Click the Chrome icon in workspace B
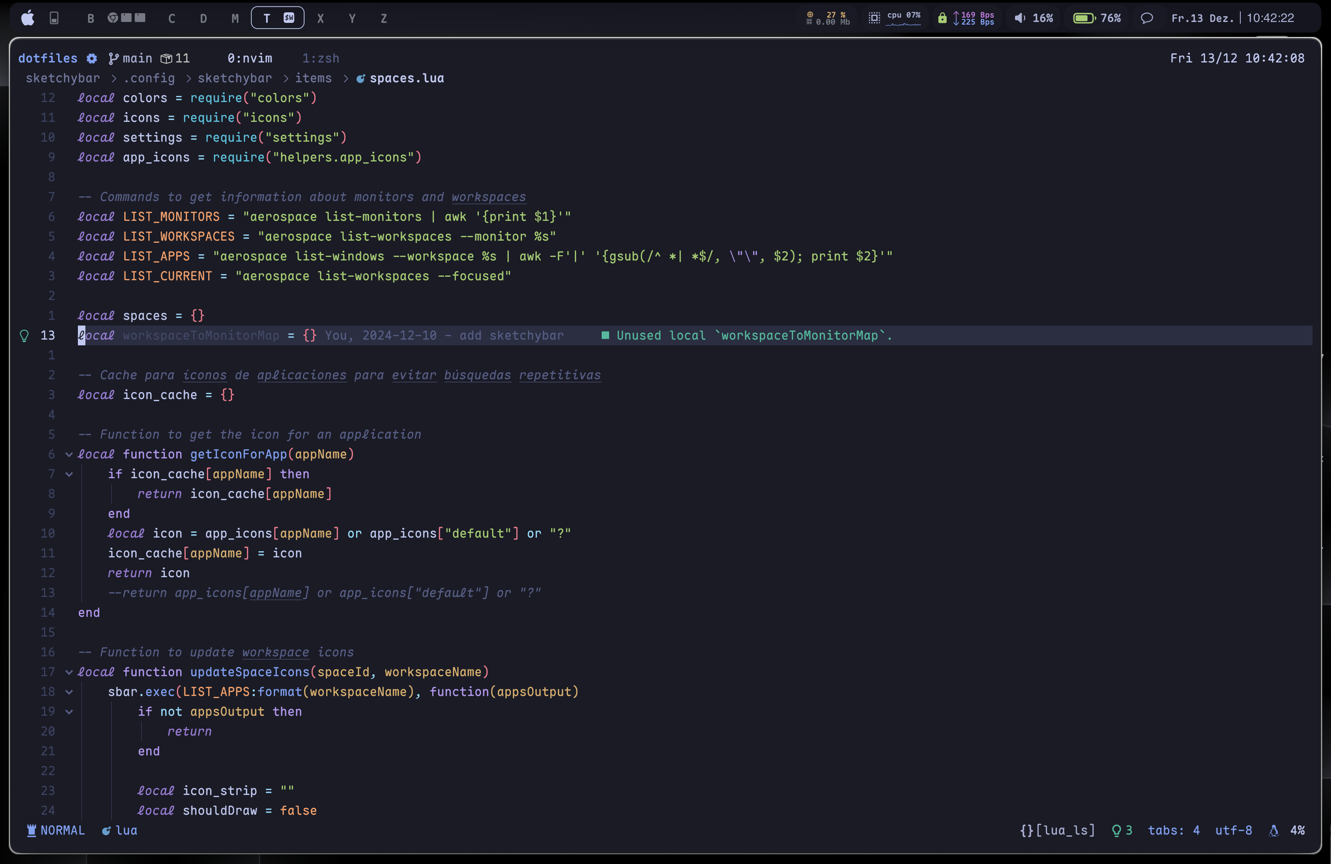 coord(113,18)
